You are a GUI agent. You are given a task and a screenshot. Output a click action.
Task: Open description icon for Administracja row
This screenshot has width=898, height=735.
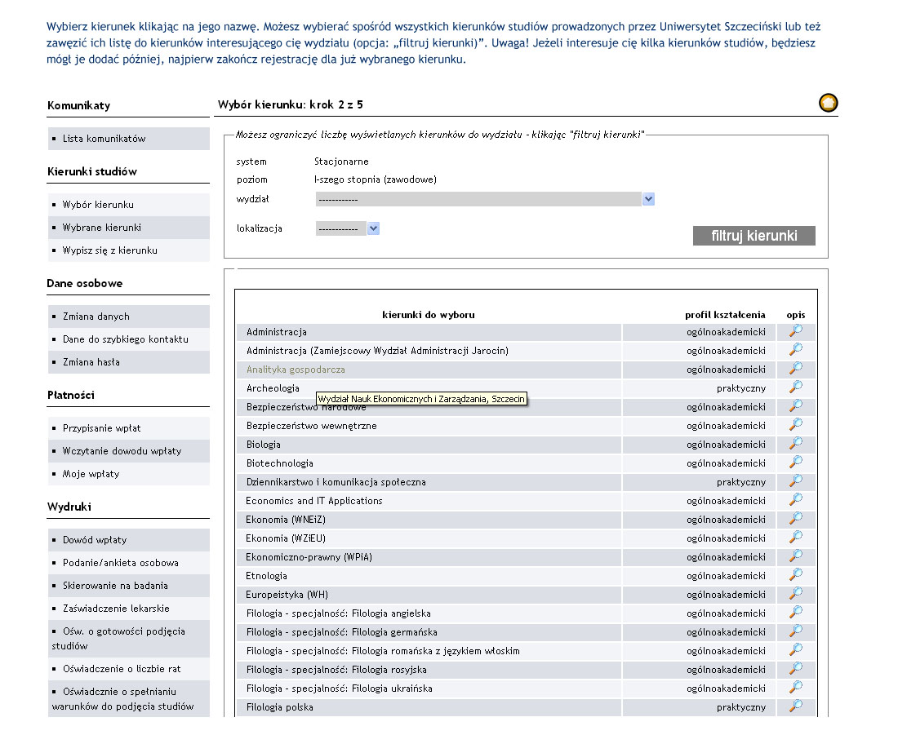[795, 331]
